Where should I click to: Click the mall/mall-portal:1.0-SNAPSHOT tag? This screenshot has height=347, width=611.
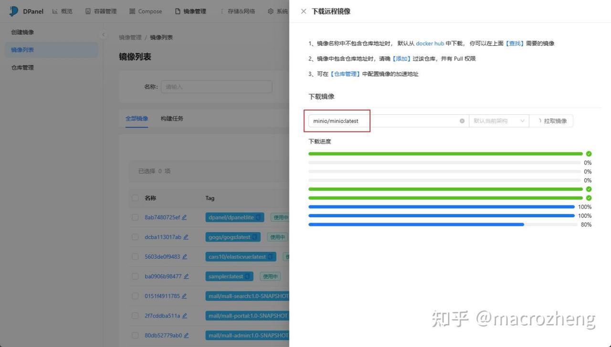click(x=248, y=316)
